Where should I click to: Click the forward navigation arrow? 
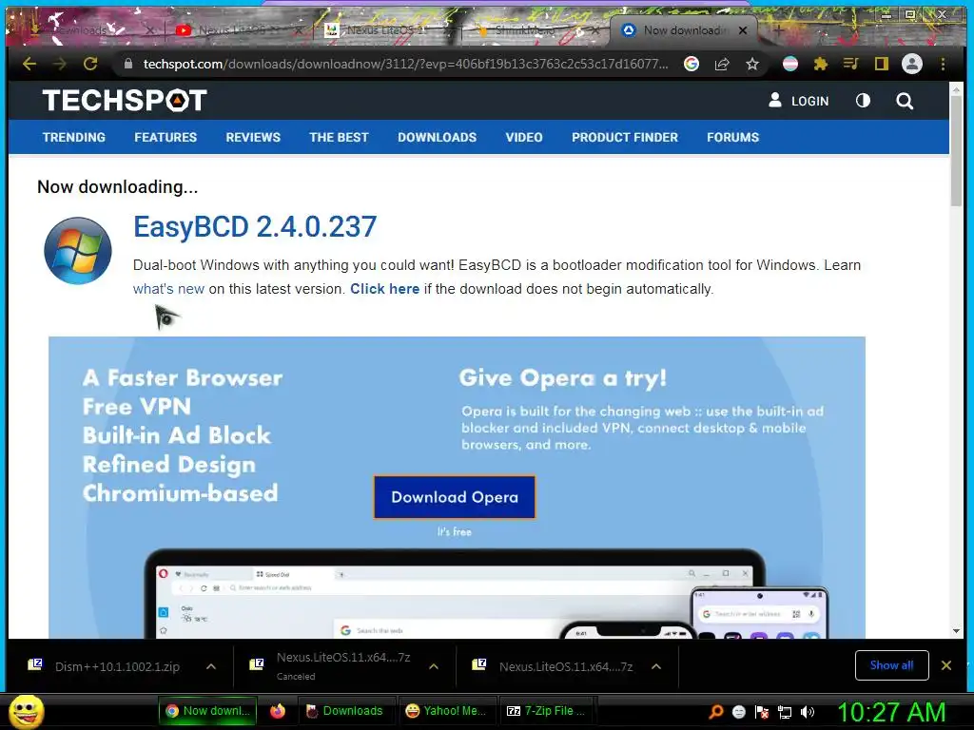coord(60,64)
